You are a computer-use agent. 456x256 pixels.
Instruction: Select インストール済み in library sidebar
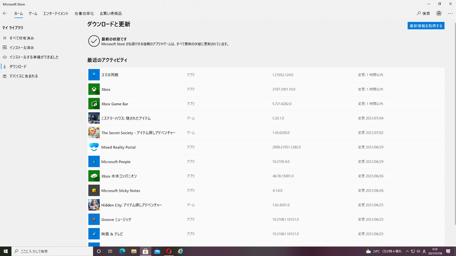pos(21,47)
